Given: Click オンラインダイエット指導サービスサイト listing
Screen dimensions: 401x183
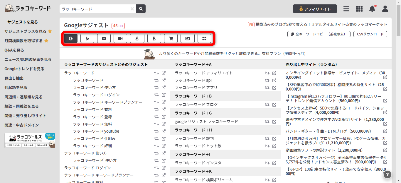Looking at the screenshot, I should tap(336, 75).
